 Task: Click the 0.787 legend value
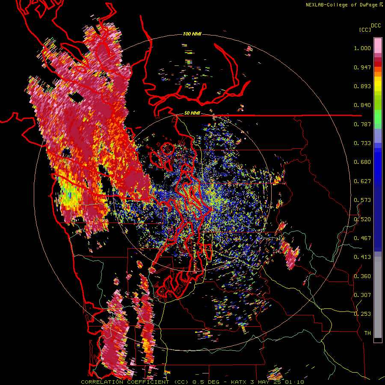tap(362, 124)
